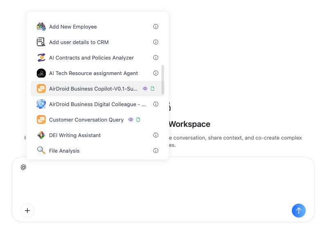View info for AirDroid Business Digital Colleague

tap(156, 104)
